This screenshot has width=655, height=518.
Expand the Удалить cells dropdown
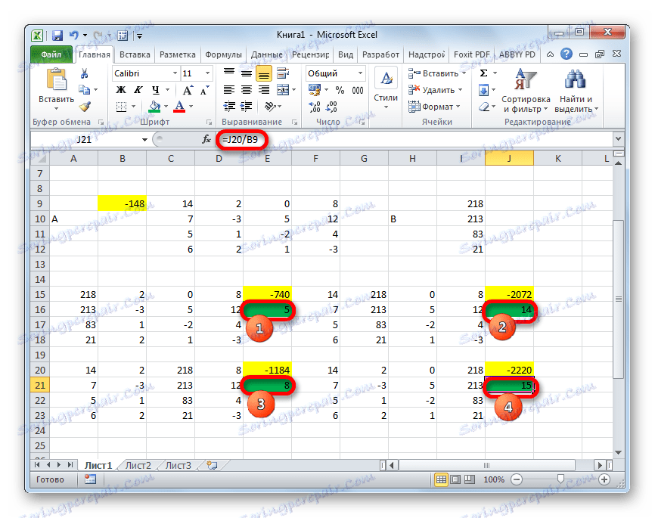click(461, 90)
